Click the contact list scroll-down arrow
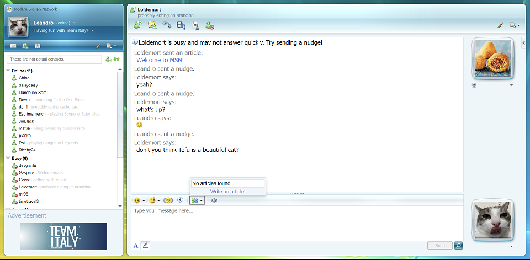 click(x=120, y=206)
